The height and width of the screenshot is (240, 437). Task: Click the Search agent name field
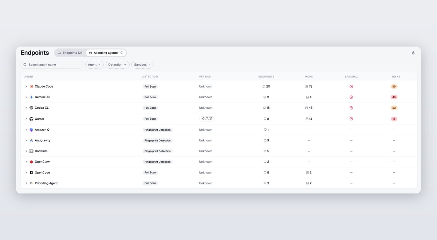point(52,65)
